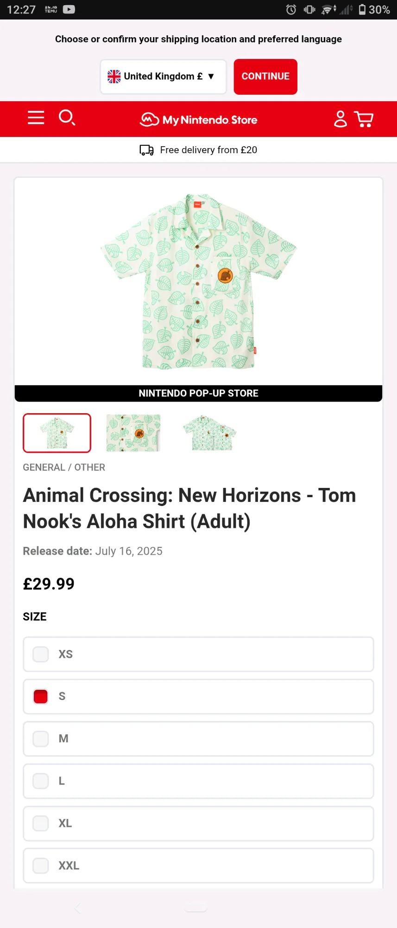Open the user account icon
The height and width of the screenshot is (928, 397).
(340, 119)
